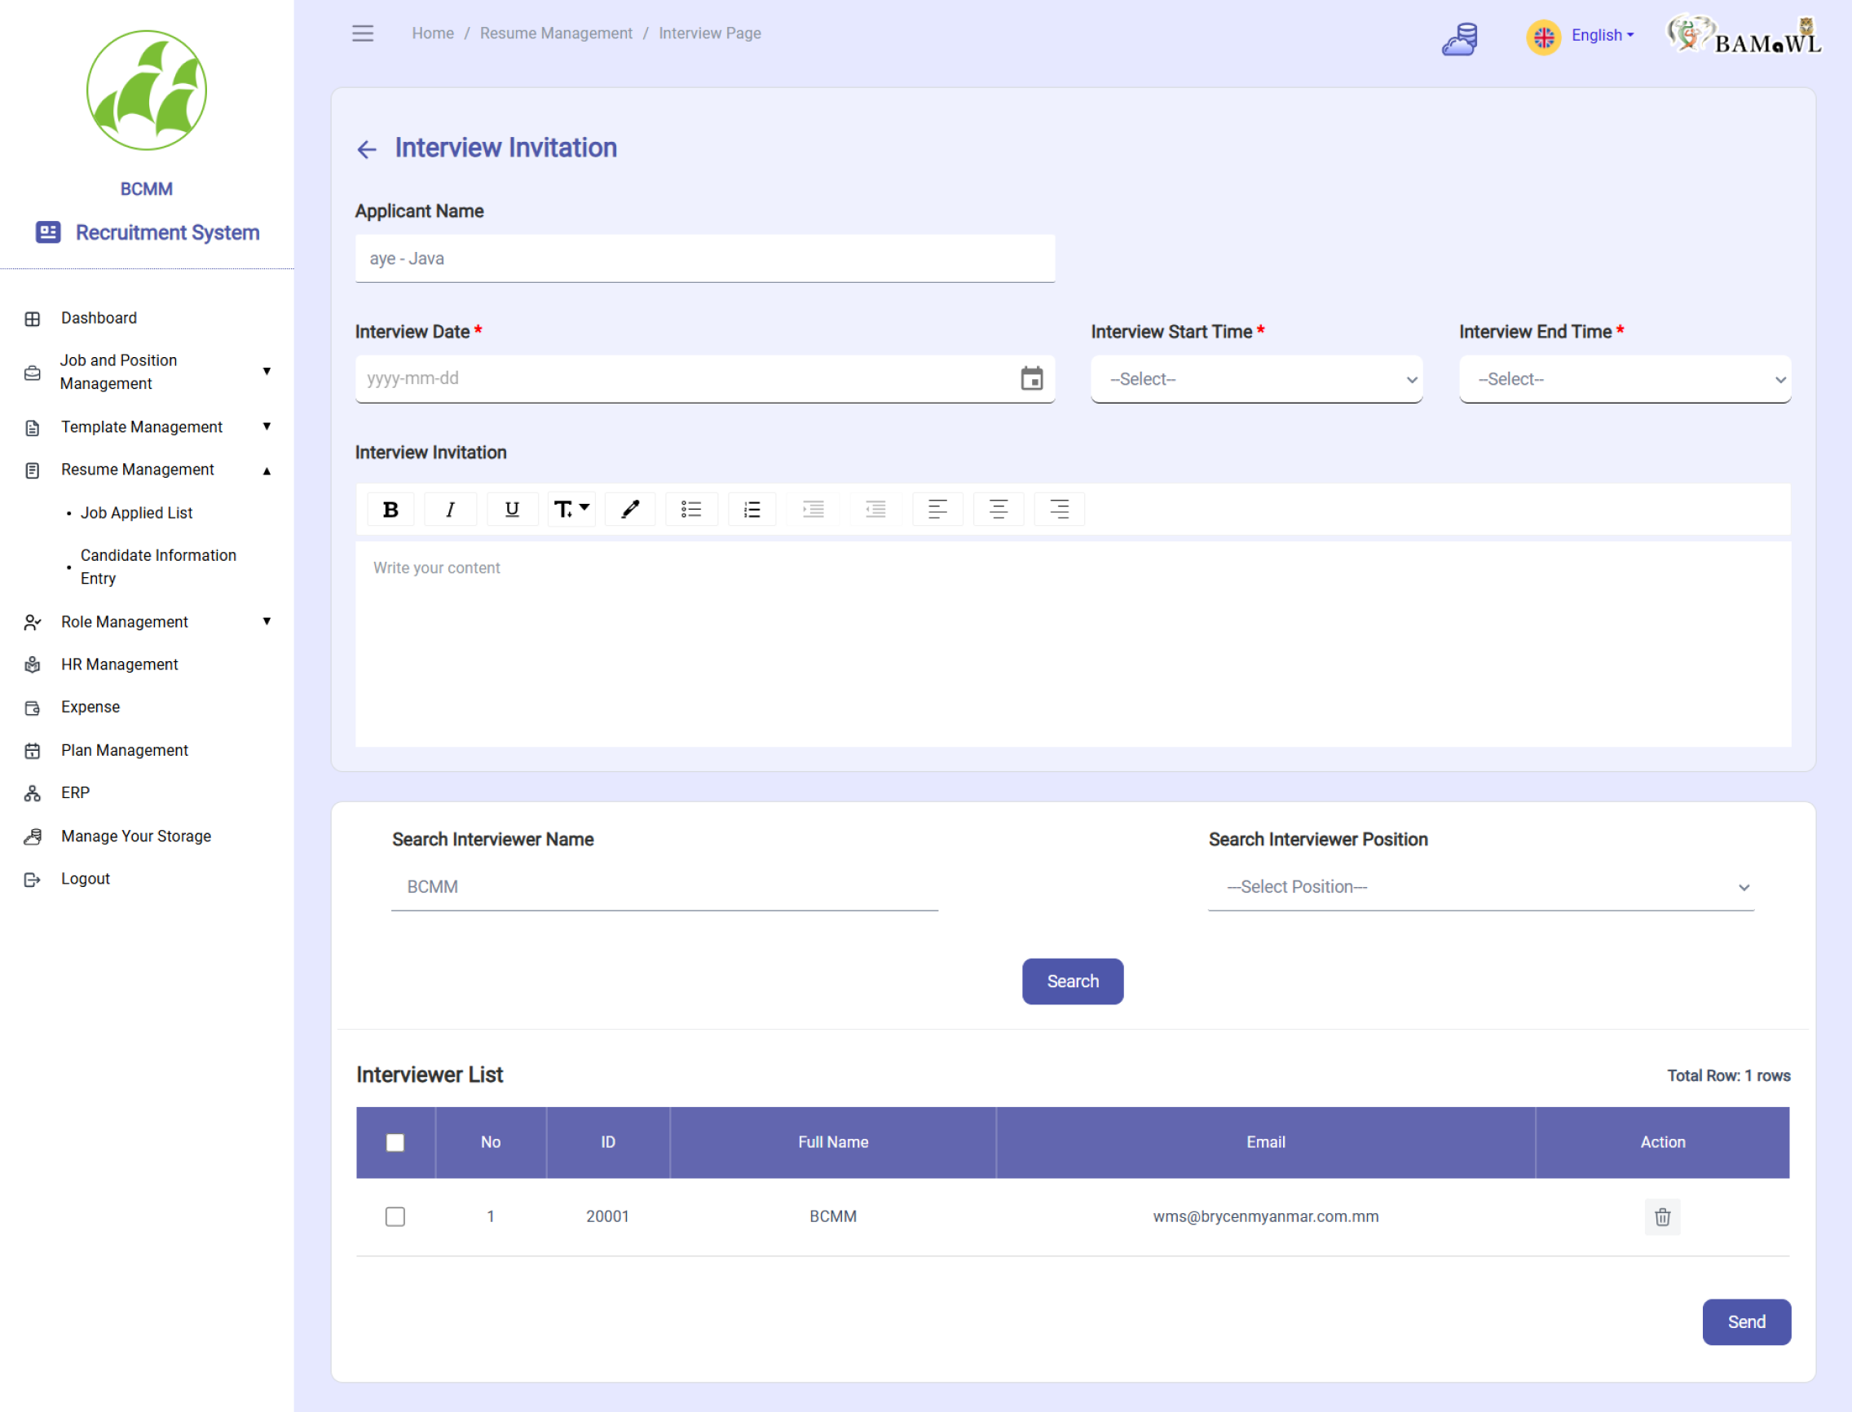Click the Send button
1852x1412 pixels.
1746,1322
